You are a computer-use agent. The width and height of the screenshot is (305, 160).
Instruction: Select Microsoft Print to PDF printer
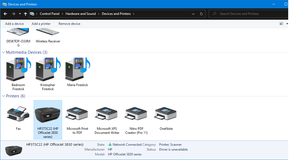coord(77,114)
